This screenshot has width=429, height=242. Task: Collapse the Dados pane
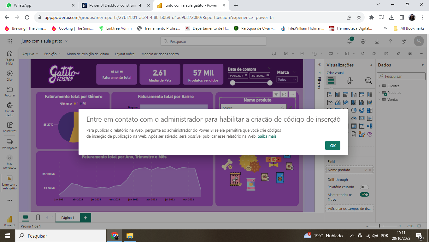[x=423, y=65]
